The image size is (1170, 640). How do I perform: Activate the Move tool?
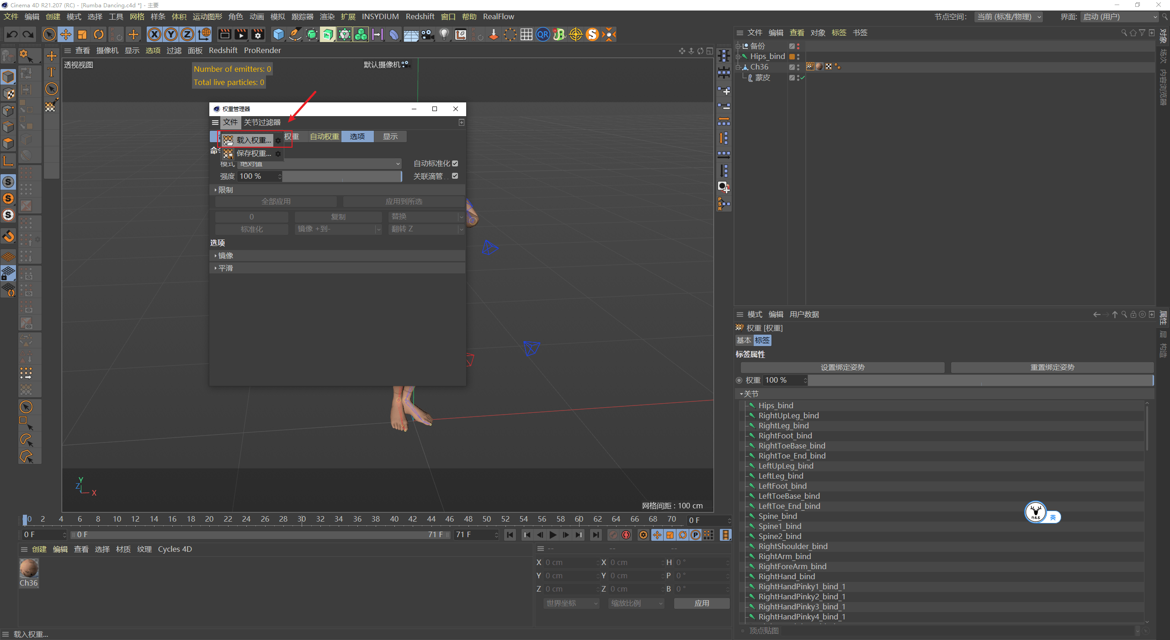coord(65,34)
